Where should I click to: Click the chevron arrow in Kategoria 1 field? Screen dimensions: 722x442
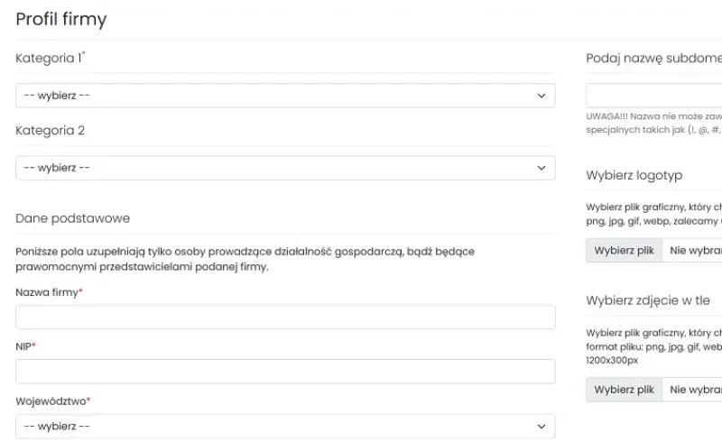coord(541,96)
